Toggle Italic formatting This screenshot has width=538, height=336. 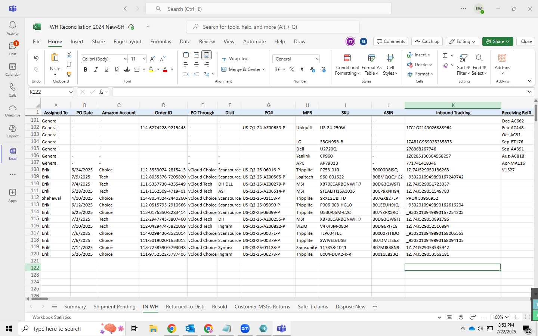[x=96, y=69]
